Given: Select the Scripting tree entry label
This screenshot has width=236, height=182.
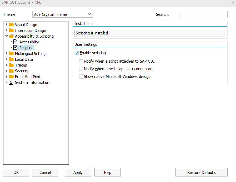Looking at the screenshot, I should click(26, 48).
